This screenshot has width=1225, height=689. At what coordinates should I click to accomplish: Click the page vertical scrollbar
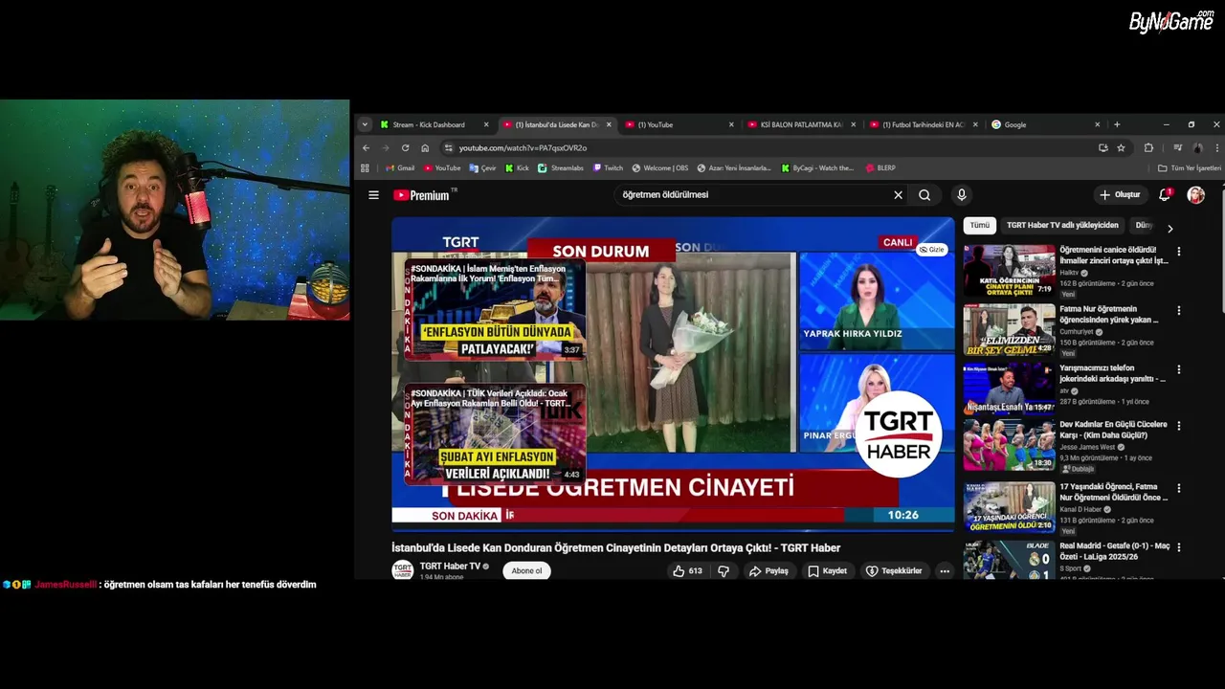[x=1221, y=249]
